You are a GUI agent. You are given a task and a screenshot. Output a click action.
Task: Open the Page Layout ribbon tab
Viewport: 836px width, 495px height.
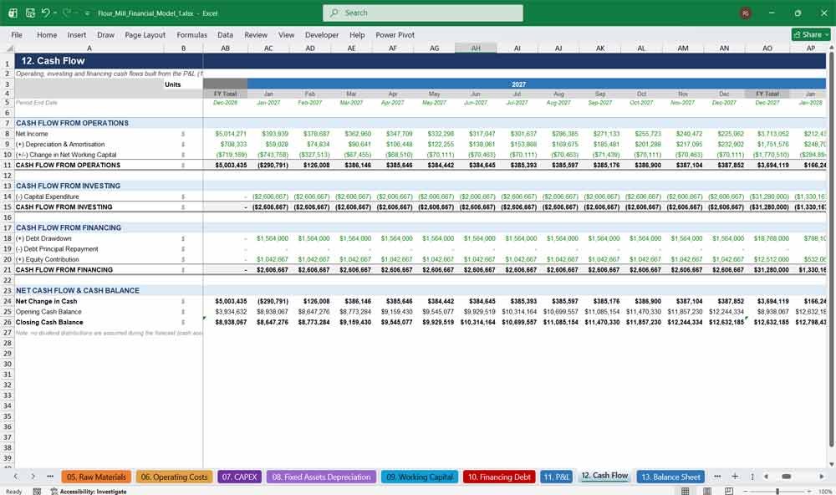(145, 34)
